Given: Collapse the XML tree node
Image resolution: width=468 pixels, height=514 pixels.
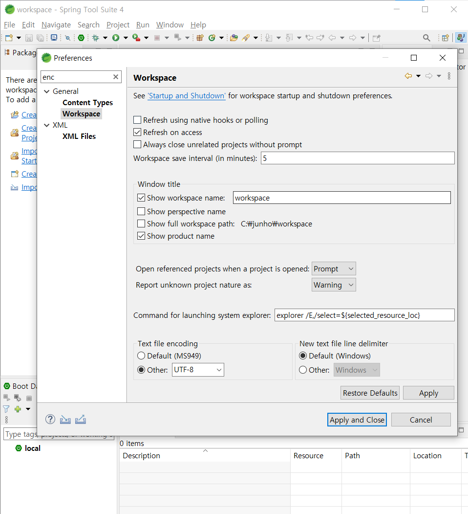Looking at the screenshot, I should coord(47,125).
